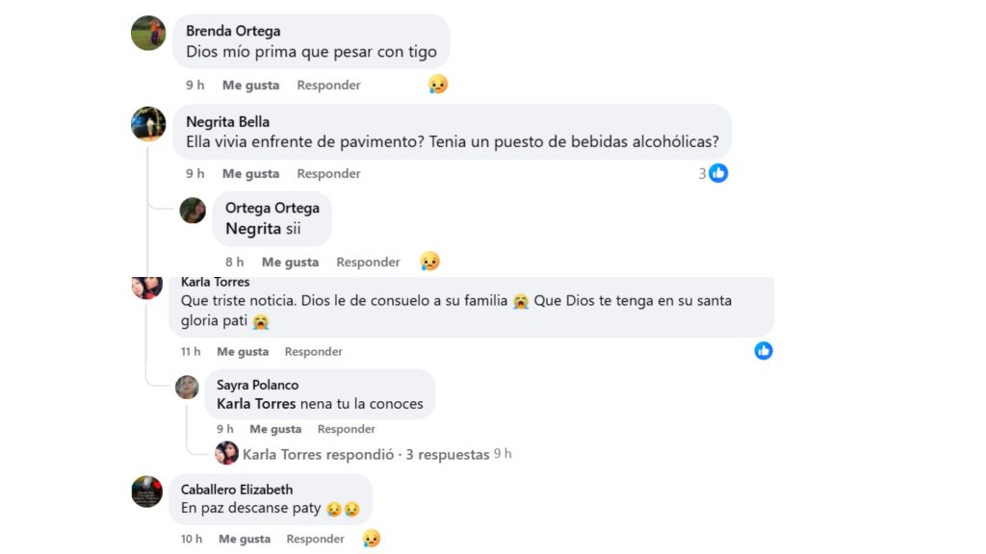Open Negrita Bella's profile avatar
Screen dimensions: 986x554
[148, 124]
